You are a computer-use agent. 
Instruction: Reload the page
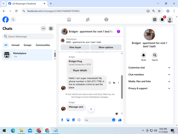[x=16, y=11]
